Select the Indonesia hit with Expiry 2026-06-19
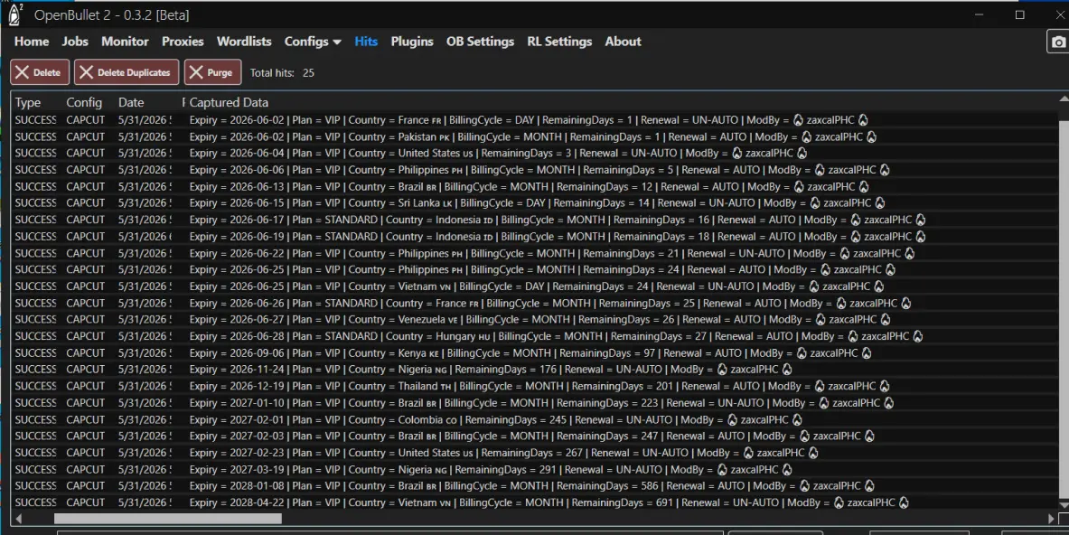The width and height of the screenshot is (1069, 535). pyautogui.click(x=534, y=237)
